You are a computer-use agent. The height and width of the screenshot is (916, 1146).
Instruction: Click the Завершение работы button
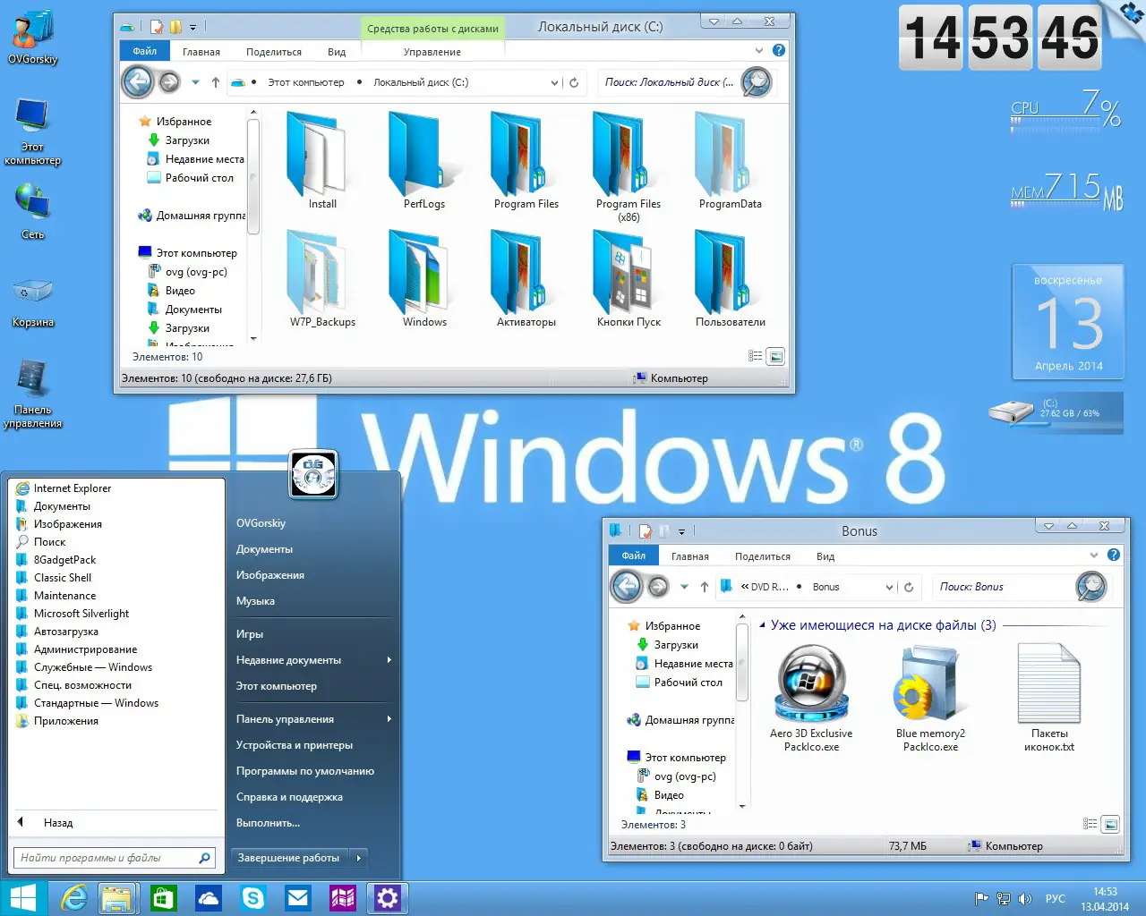289,858
